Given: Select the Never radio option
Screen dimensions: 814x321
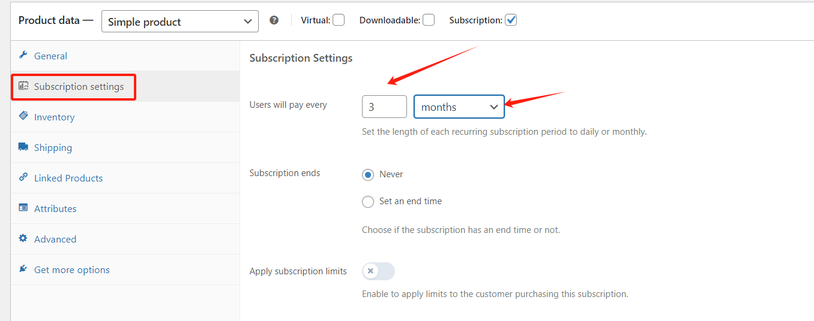Looking at the screenshot, I should coord(368,175).
